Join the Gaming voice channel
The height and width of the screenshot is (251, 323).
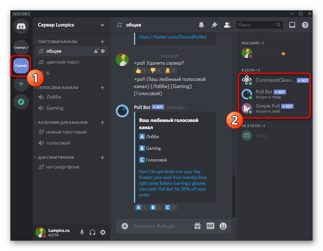(x=71, y=108)
